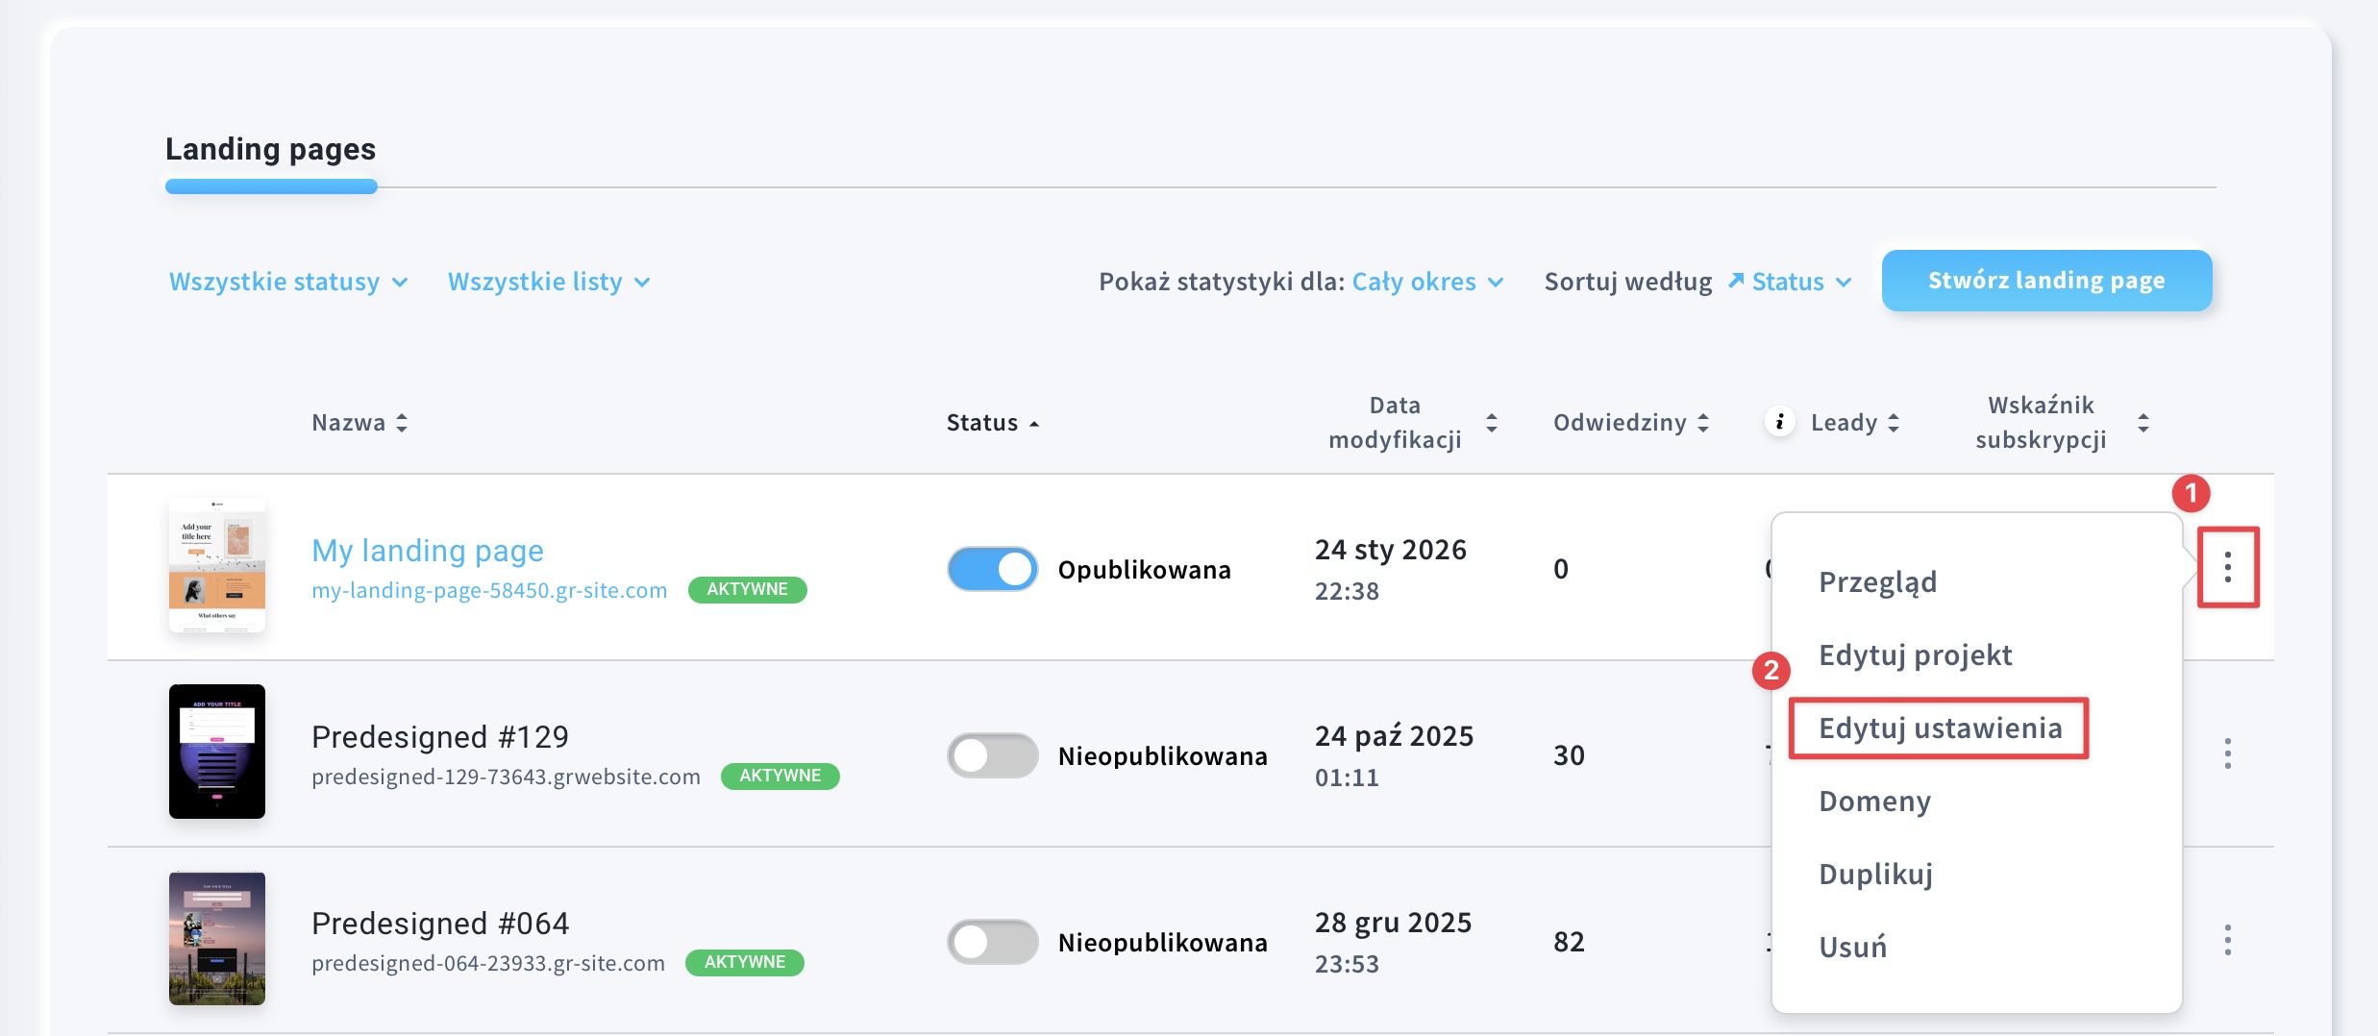
Task: Expand the Wszystkie statusy filter
Action: pyautogui.click(x=288, y=282)
